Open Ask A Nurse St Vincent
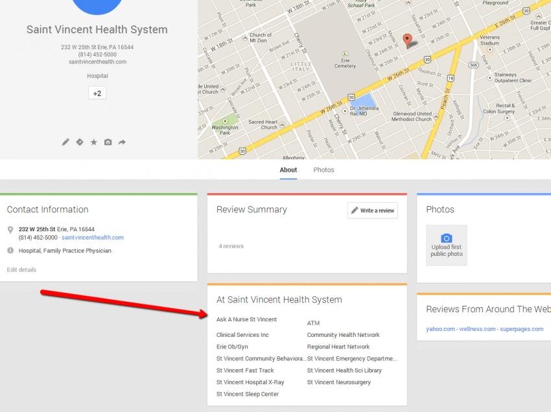The height and width of the screenshot is (412, 551). [247, 319]
